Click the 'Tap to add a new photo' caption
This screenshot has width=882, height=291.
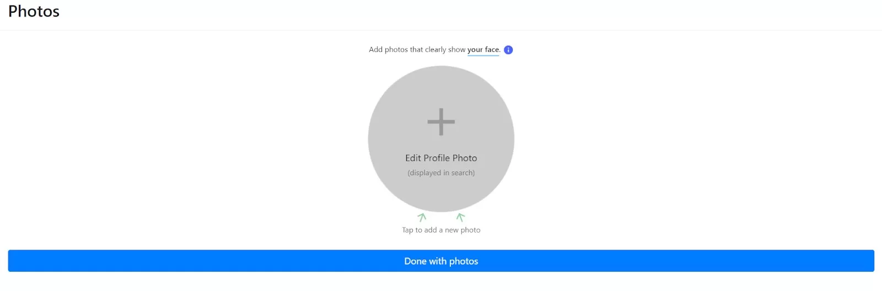[x=441, y=230]
